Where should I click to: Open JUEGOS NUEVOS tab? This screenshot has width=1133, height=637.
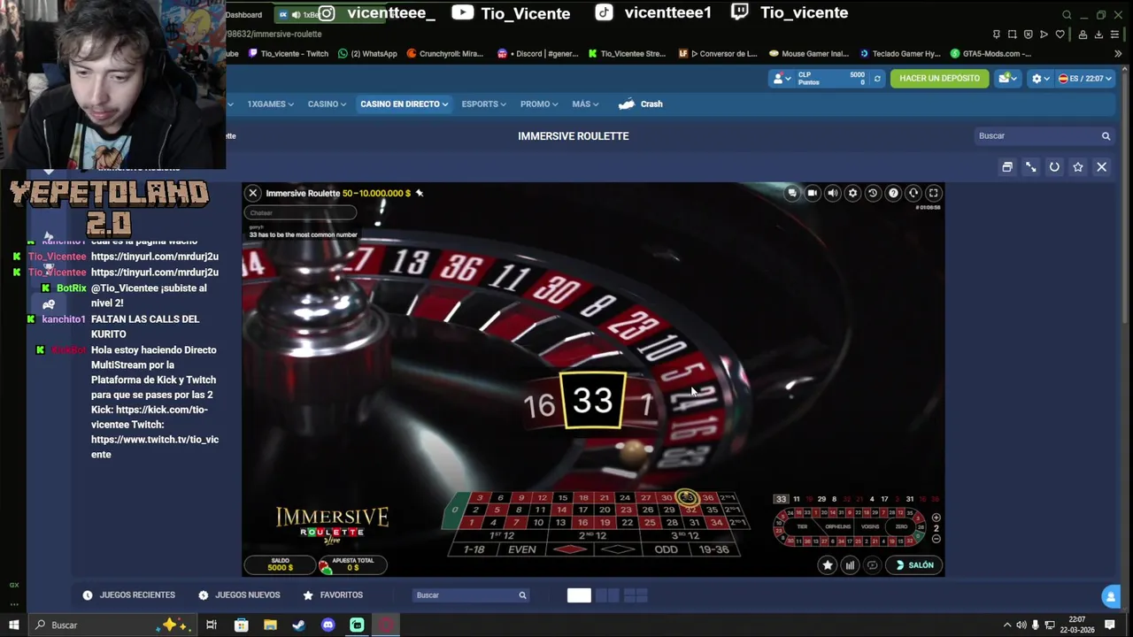[x=239, y=595]
